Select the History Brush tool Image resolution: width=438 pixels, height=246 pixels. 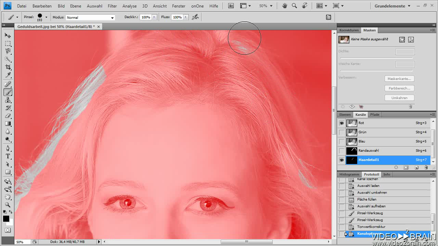(8, 108)
